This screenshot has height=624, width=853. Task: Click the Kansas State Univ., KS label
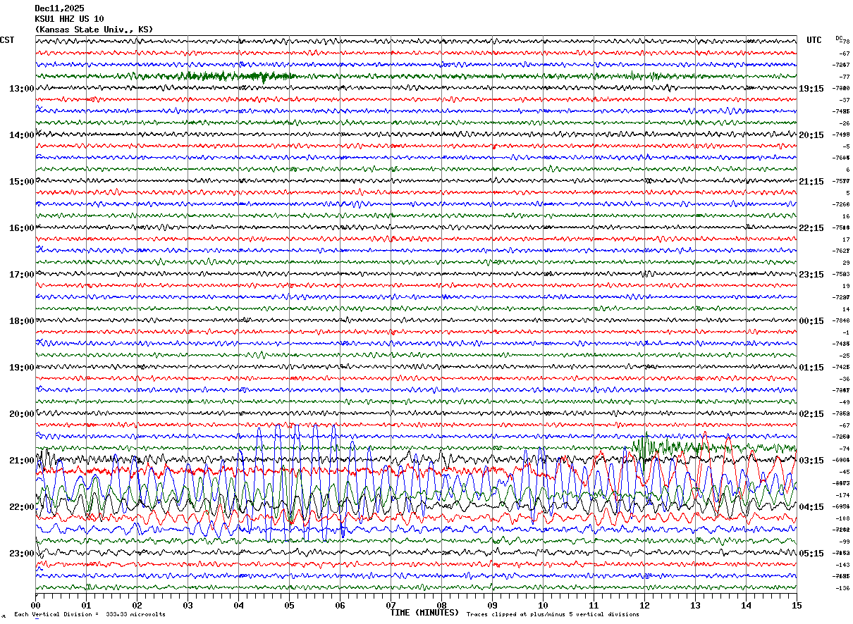94,30
